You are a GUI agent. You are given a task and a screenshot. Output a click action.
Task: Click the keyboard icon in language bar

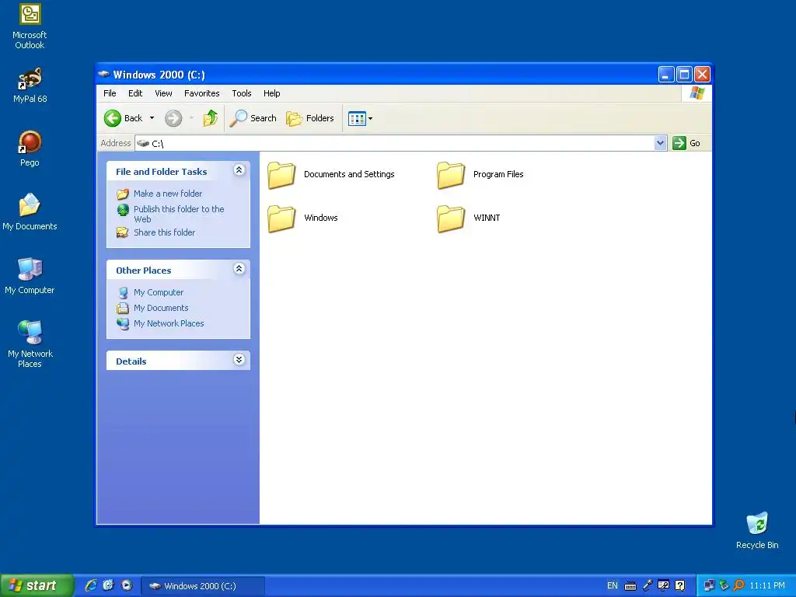[630, 586]
